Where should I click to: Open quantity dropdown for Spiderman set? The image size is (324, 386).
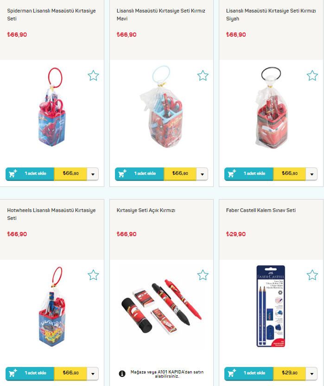tap(93, 174)
